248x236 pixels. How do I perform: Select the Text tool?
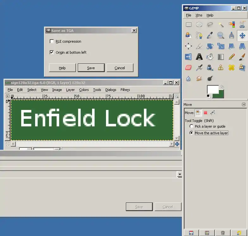pos(199,57)
